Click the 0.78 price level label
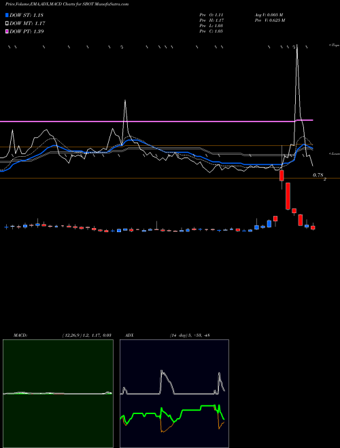 pos(318,175)
